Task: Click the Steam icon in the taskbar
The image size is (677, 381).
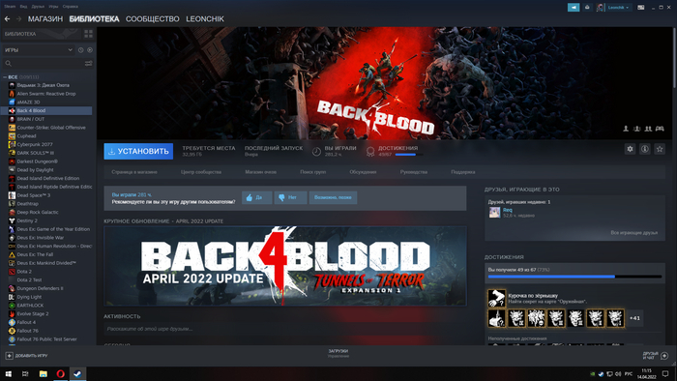Action: click(77, 373)
